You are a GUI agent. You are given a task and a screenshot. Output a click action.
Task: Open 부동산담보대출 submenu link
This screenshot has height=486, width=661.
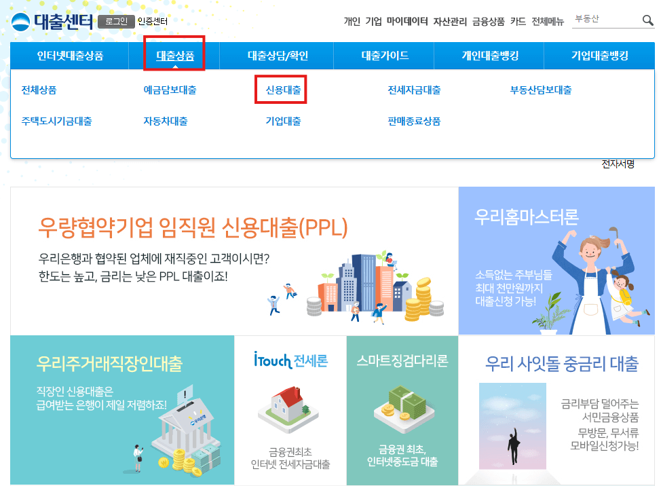(541, 90)
